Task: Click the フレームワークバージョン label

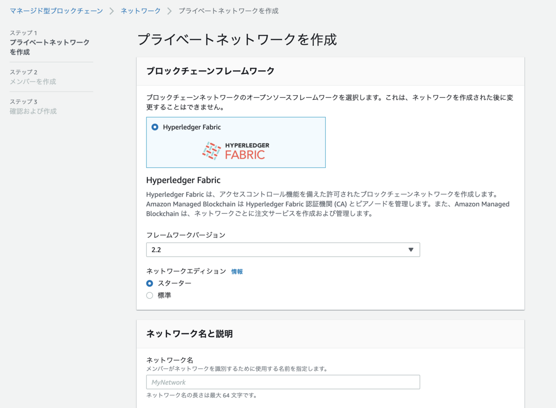Action: (x=186, y=235)
